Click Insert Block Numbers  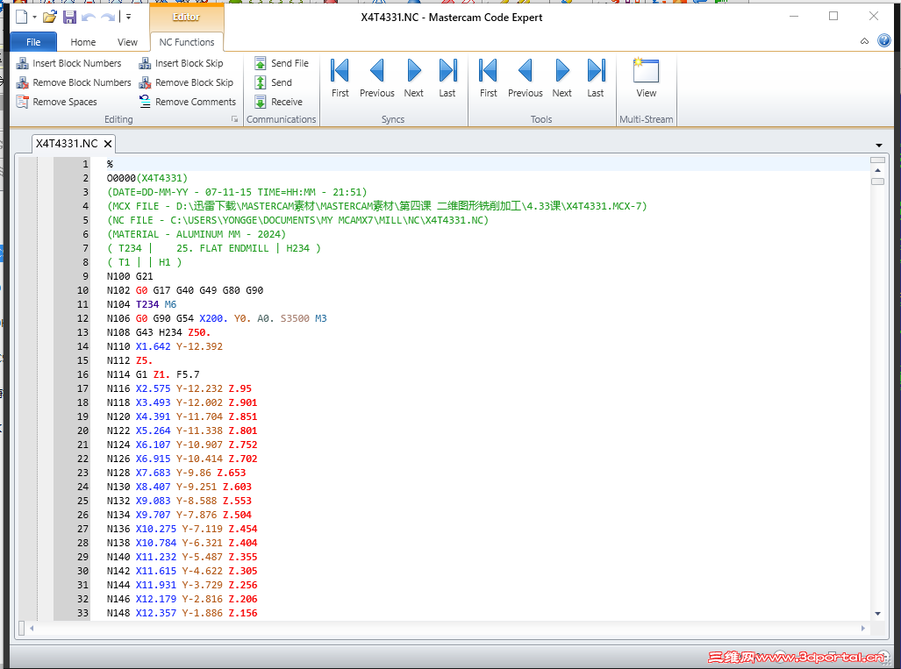pyautogui.click(x=69, y=63)
